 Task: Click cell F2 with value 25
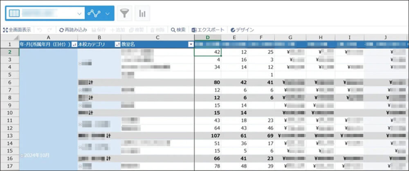261,52
